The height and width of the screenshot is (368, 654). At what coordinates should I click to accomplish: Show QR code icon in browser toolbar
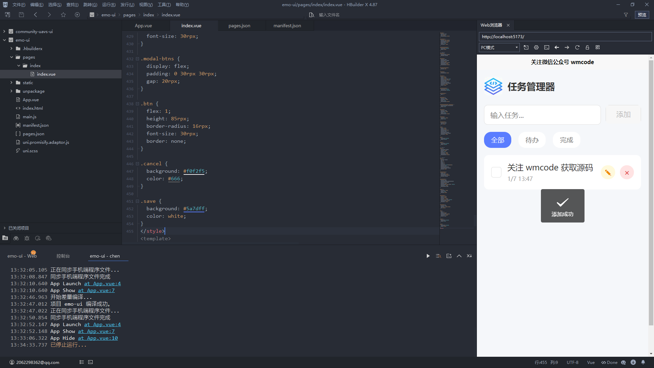point(597,47)
